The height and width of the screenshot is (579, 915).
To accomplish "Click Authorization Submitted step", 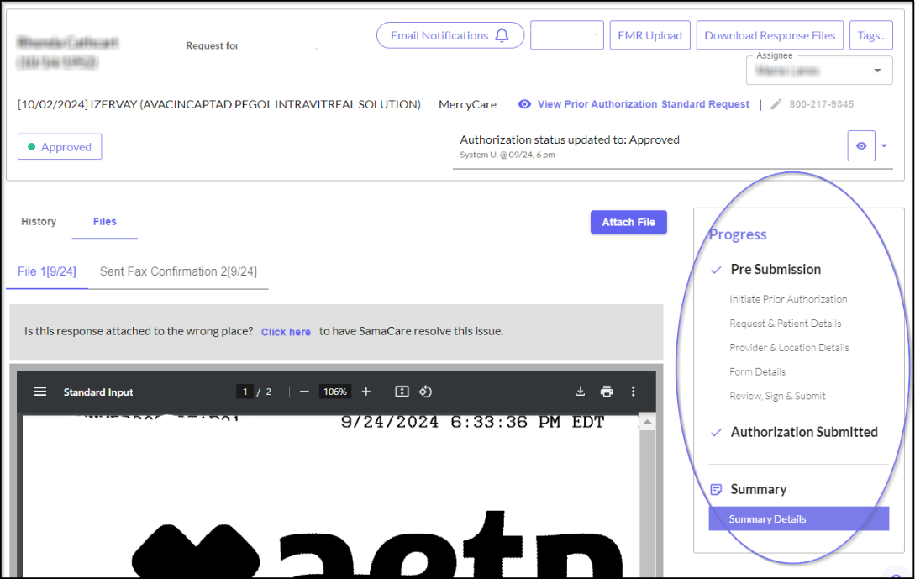I will (804, 432).
